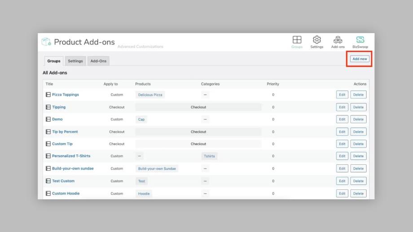This screenshot has width=413, height=232.
Task: Switch to the Groups tab
Action: 54,61
